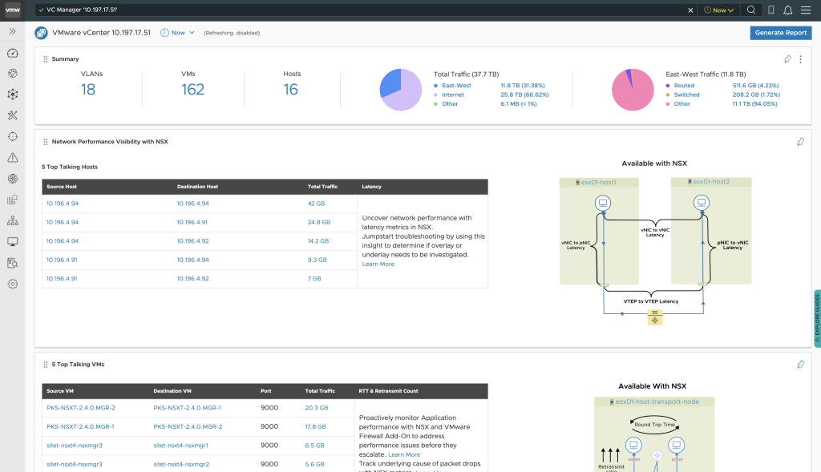The width and height of the screenshot is (821, 472).
Task: Open the Summary widget three-dot menu
Action: point(800,58)
